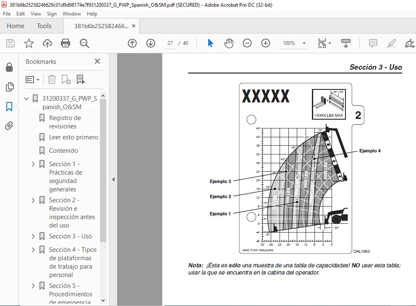
Task: Add a comment note
Action: [373, 43]
